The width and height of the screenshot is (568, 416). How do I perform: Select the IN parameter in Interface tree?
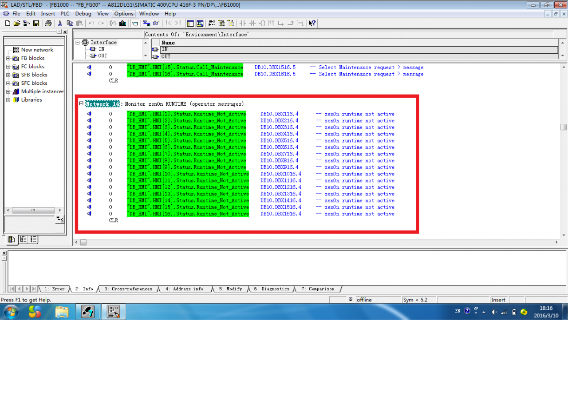pos(101,49)
